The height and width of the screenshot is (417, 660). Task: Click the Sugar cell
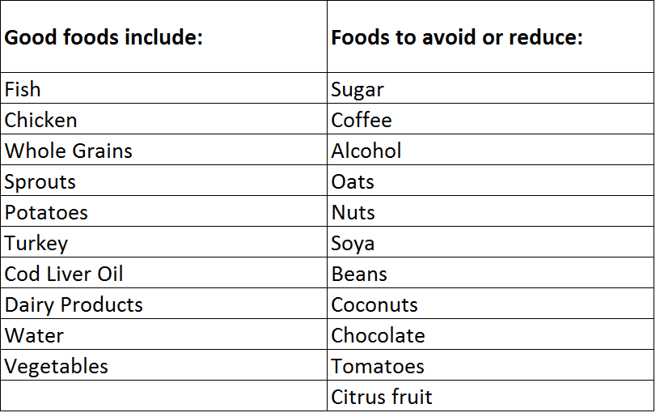coord(490,88)
